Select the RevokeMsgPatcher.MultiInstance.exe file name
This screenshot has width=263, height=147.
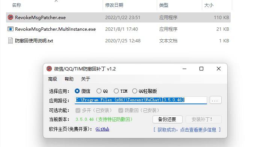(55, 29)
